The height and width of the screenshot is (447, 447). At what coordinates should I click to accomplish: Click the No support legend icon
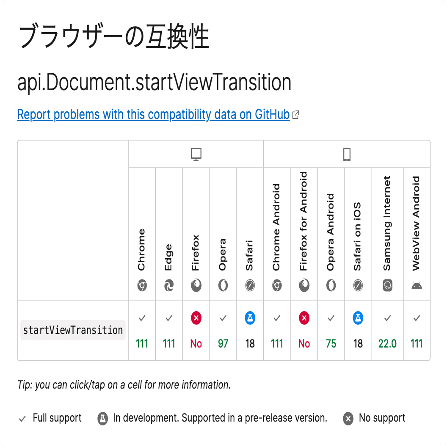348,419
